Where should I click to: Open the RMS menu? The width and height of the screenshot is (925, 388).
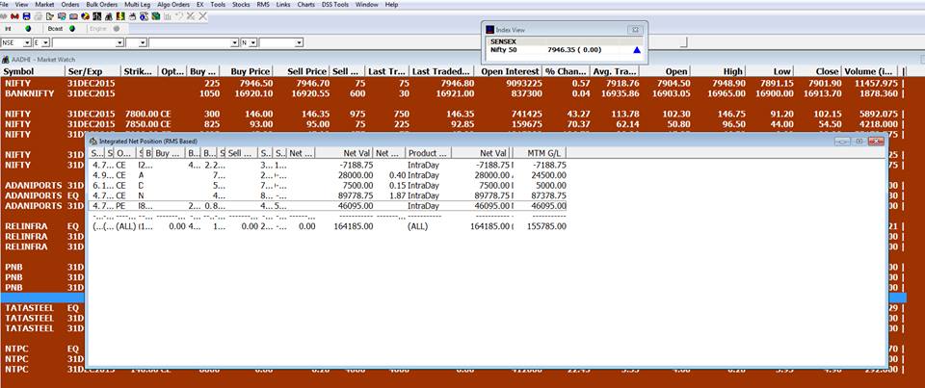(x=262, y=4)
